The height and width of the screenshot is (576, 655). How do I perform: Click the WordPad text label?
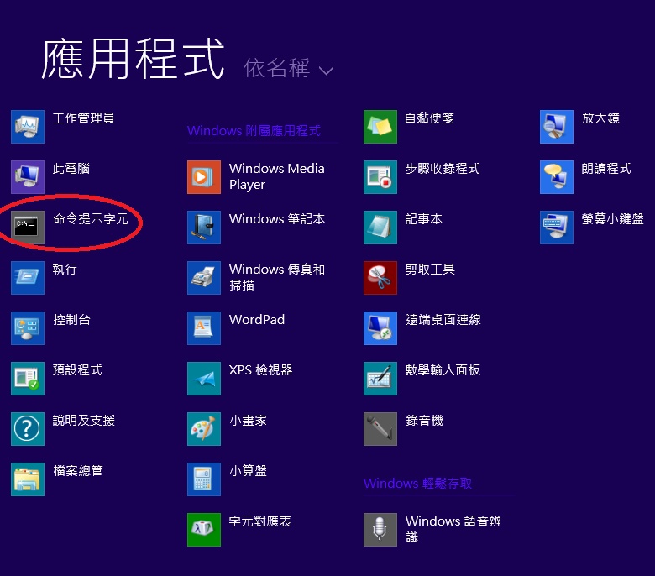pos(257,320)
